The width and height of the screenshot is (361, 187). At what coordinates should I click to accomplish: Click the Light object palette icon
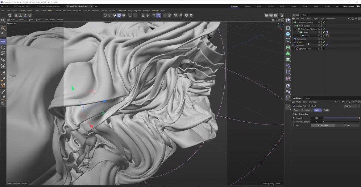[x=288, y=98]
